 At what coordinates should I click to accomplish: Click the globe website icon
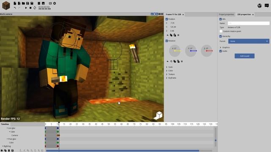[x=260, y=5]
